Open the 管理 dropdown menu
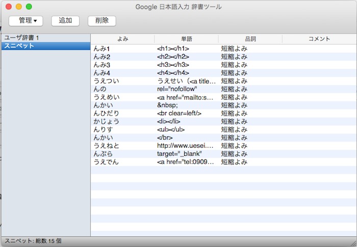Screen dimensions: 357x247 tap(25, 21)
